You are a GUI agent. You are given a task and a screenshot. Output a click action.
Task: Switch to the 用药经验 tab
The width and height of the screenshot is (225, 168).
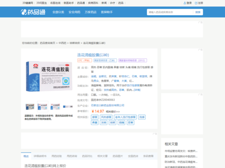pos(57,156)
